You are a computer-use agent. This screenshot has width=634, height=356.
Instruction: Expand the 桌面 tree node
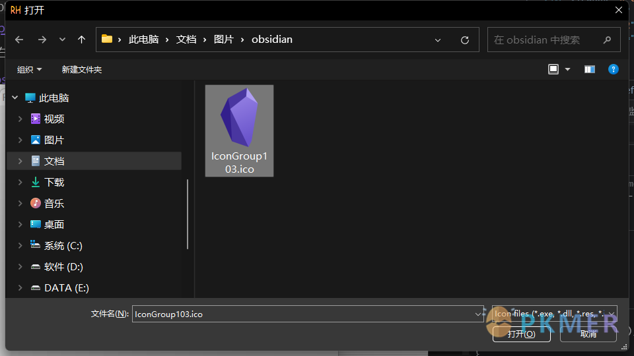coord(20,224)
